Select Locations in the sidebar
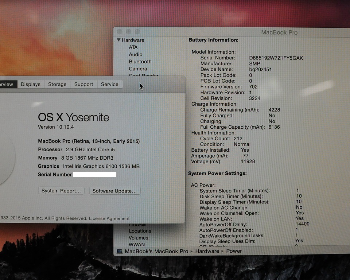This screenshot has width=350, height=280. pos(140,231)
